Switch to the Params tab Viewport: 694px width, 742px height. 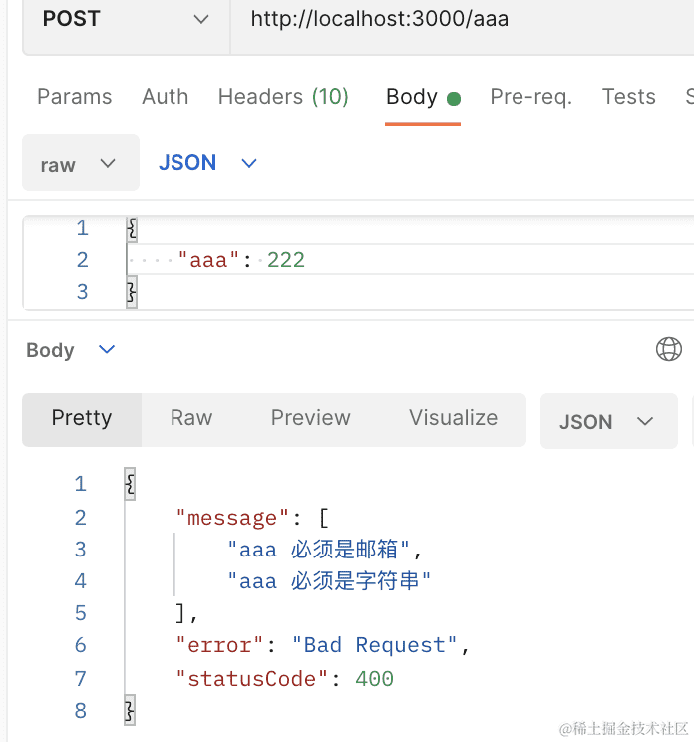coord(74,97)
